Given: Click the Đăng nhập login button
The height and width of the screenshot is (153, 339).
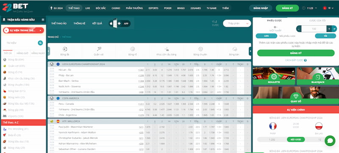Looking at the screenshot, I should coord(261,8).
